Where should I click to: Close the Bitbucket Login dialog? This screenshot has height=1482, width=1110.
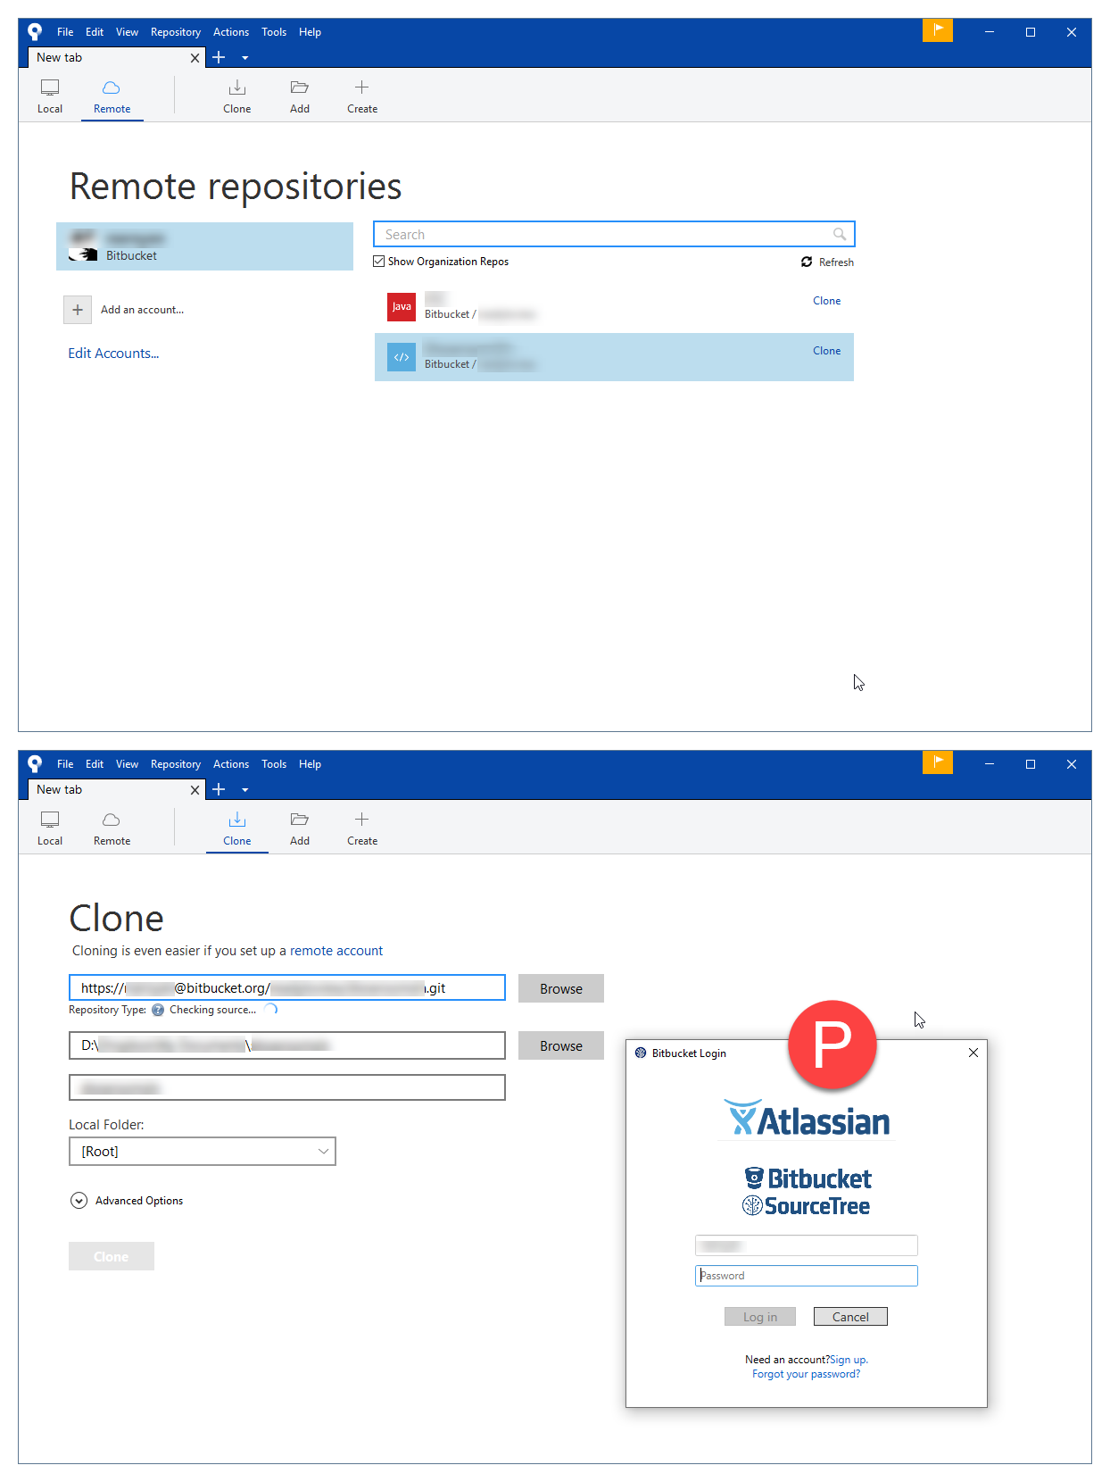click(973, 1053)
